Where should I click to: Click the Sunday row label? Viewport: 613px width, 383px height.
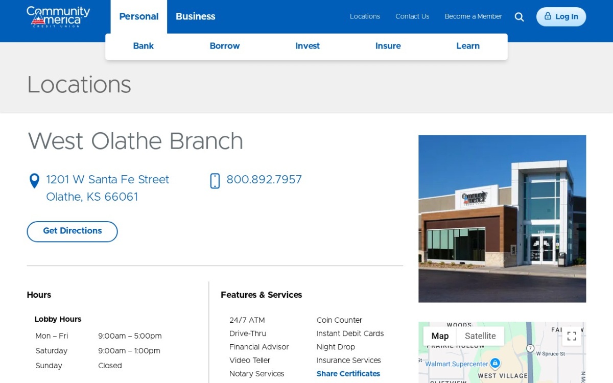49,366
